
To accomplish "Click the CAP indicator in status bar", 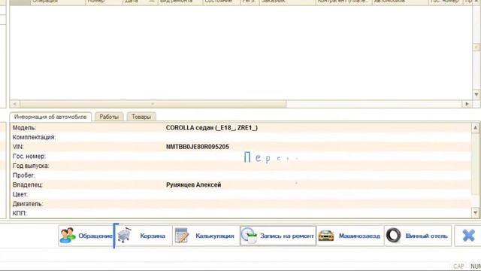I will [x=458, y=266].
